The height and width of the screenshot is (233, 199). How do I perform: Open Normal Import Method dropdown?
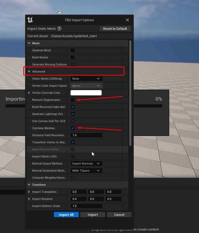86,164
